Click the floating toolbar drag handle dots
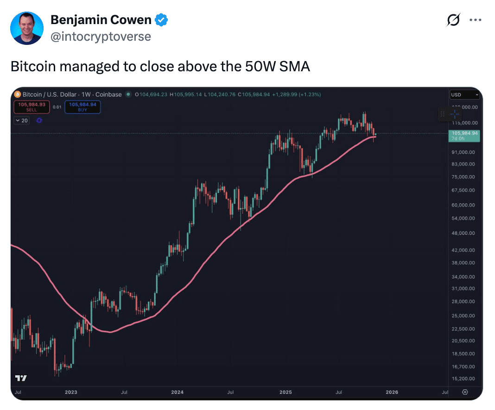Viewport: 495px width, 410px height. (443, 113)
